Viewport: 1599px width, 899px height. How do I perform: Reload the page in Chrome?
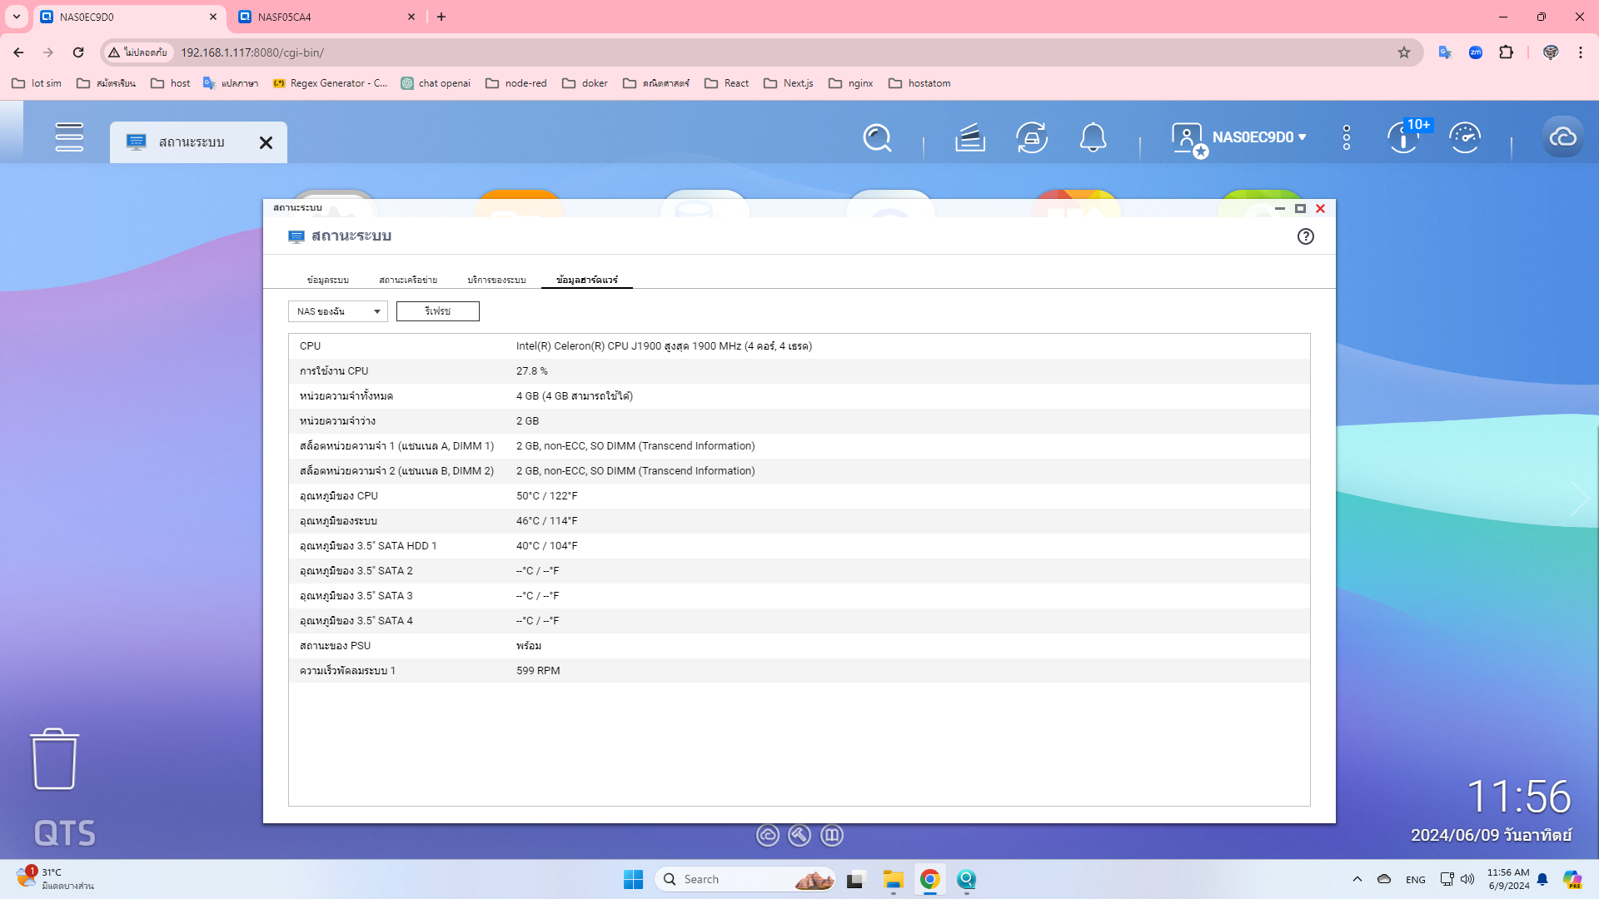[x=78, y=52]
